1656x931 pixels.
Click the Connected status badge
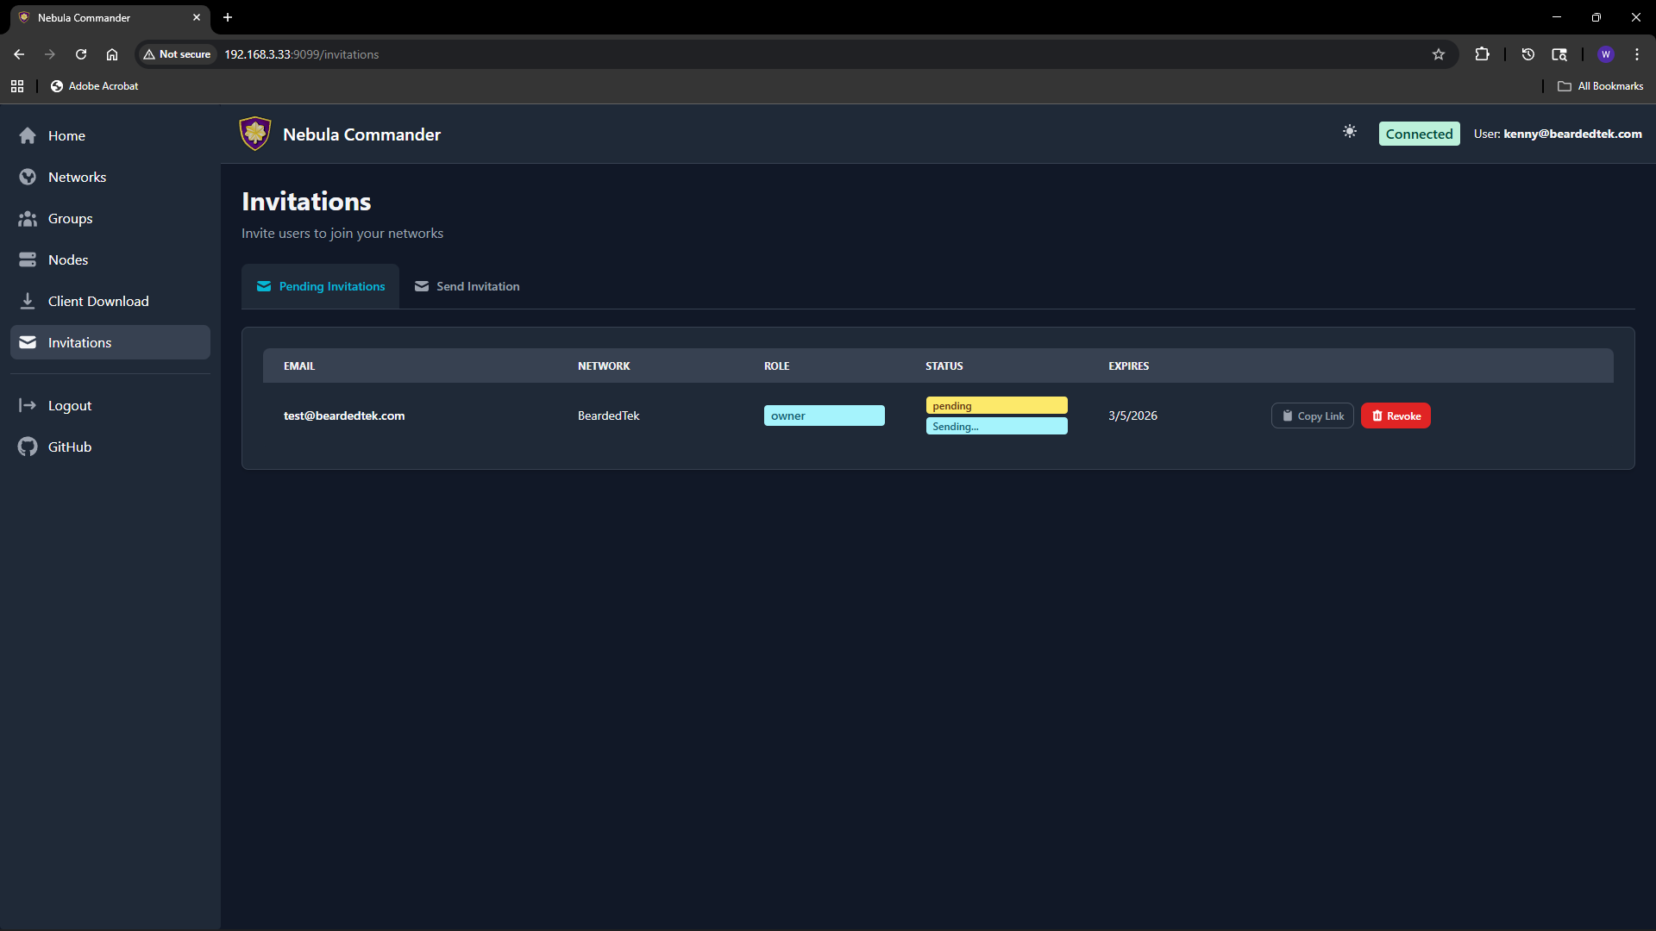coord(1419,134)
